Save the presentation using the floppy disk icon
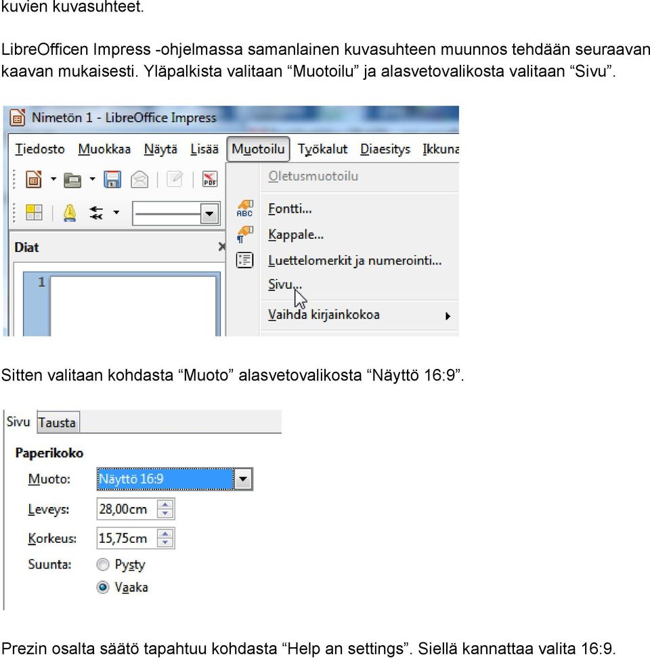The height and width of the screenshot is (658, 650). click(112, 179)
